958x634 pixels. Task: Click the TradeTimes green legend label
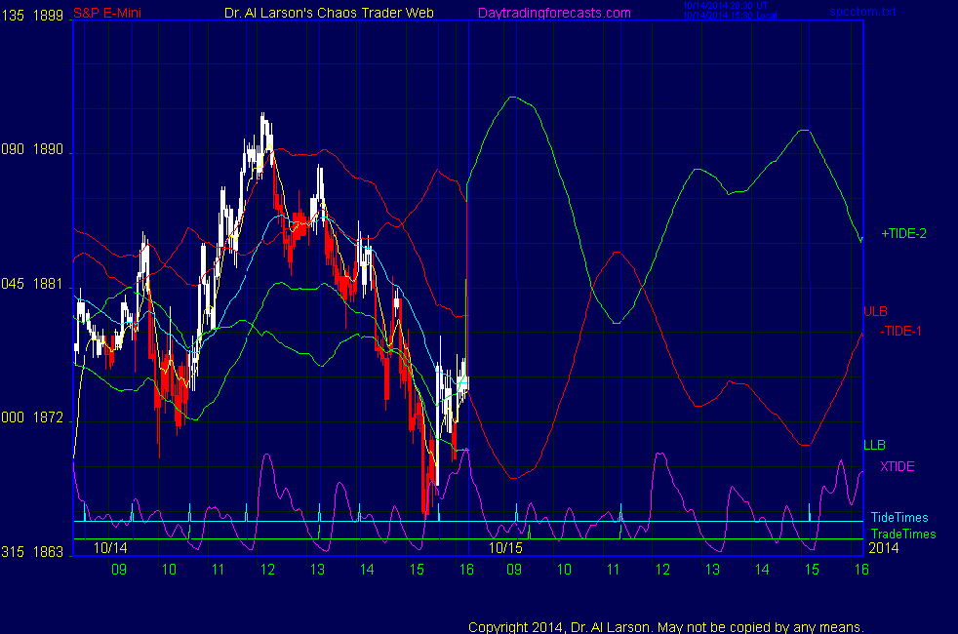click(x=903, y=534)
